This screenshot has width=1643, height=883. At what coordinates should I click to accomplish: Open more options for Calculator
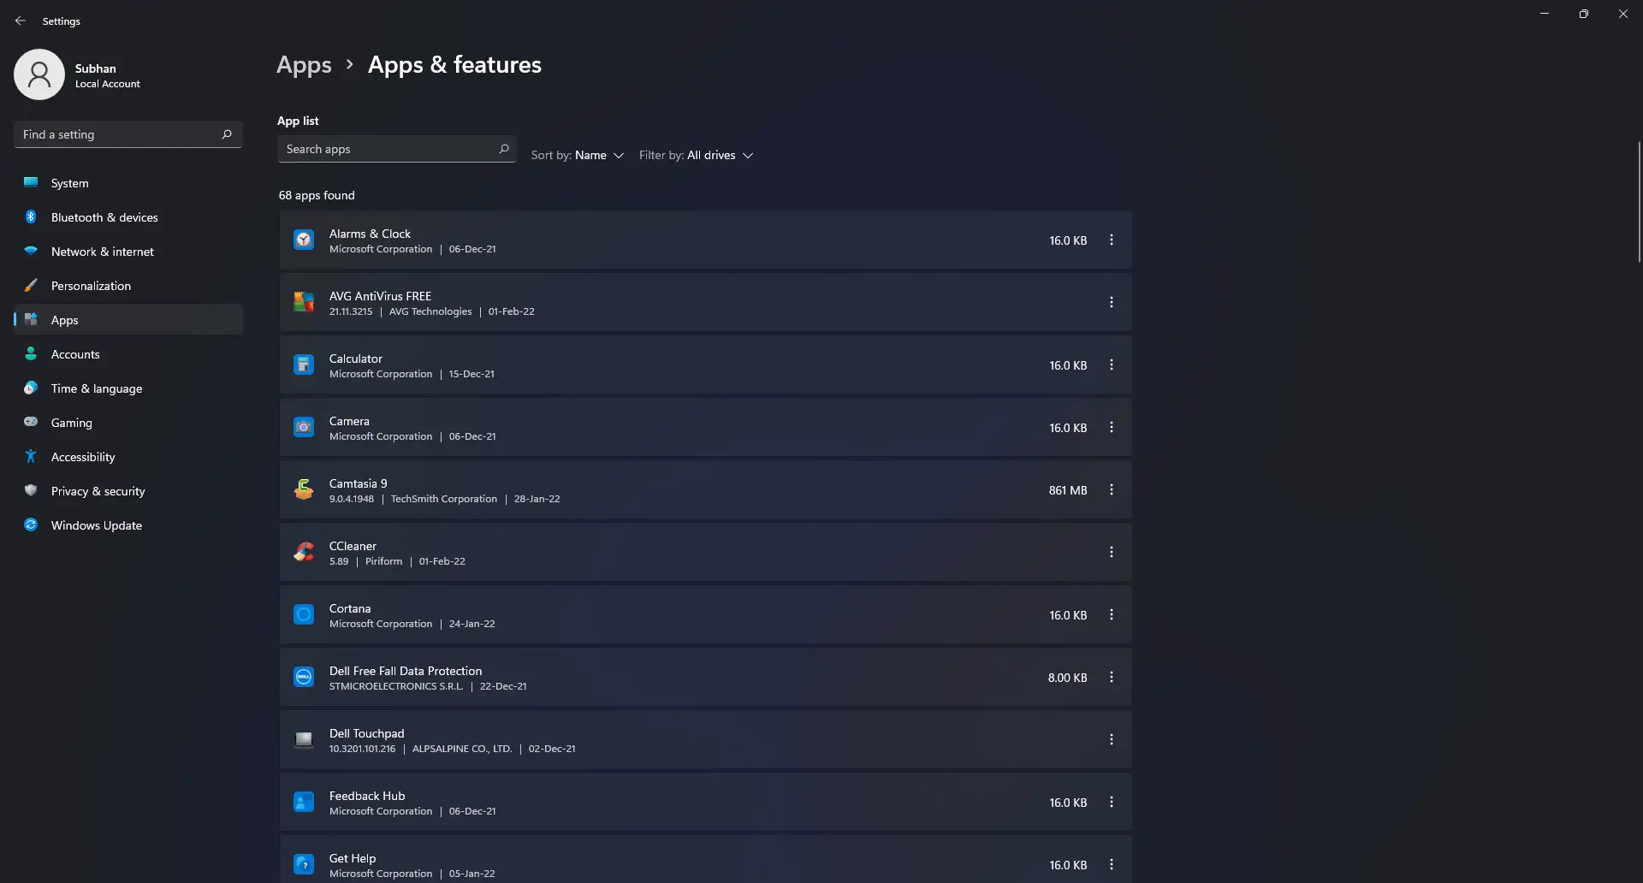tap(1112, 365)
